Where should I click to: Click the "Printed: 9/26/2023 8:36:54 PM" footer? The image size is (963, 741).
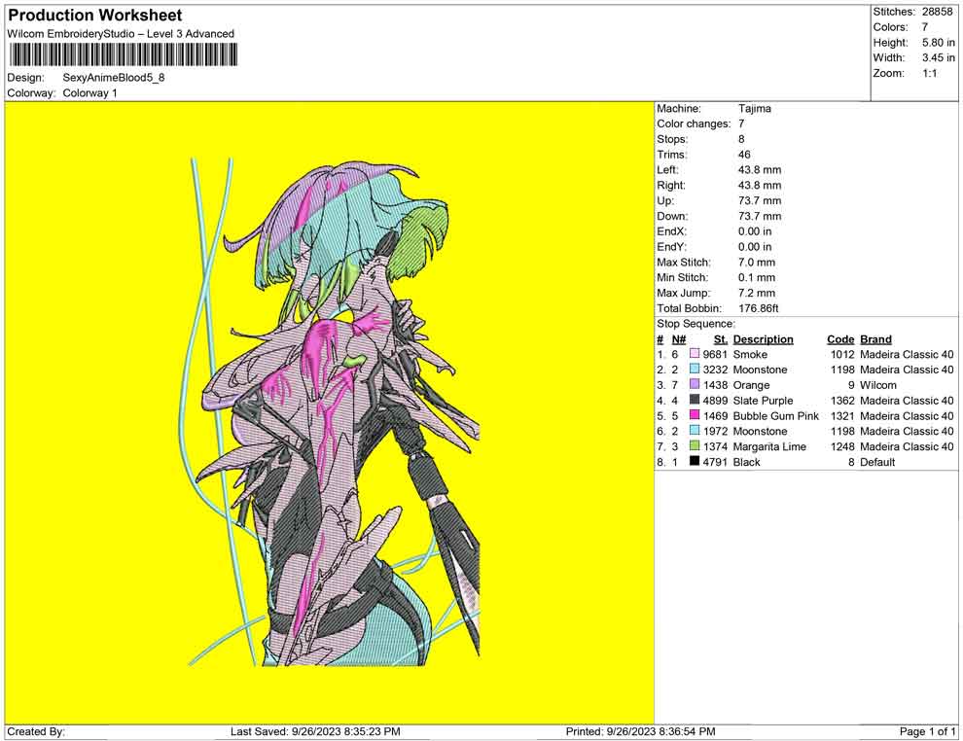point(641,732)
